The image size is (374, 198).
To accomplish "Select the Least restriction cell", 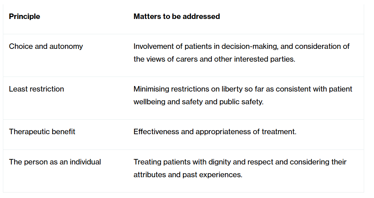I will 37,89.
